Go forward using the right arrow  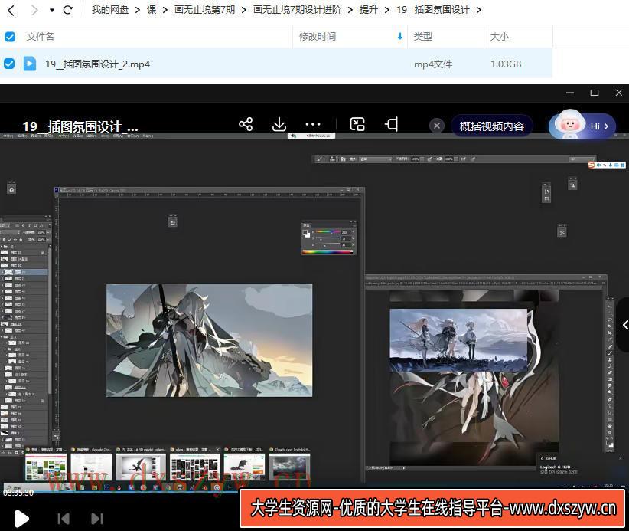point(34,11)
